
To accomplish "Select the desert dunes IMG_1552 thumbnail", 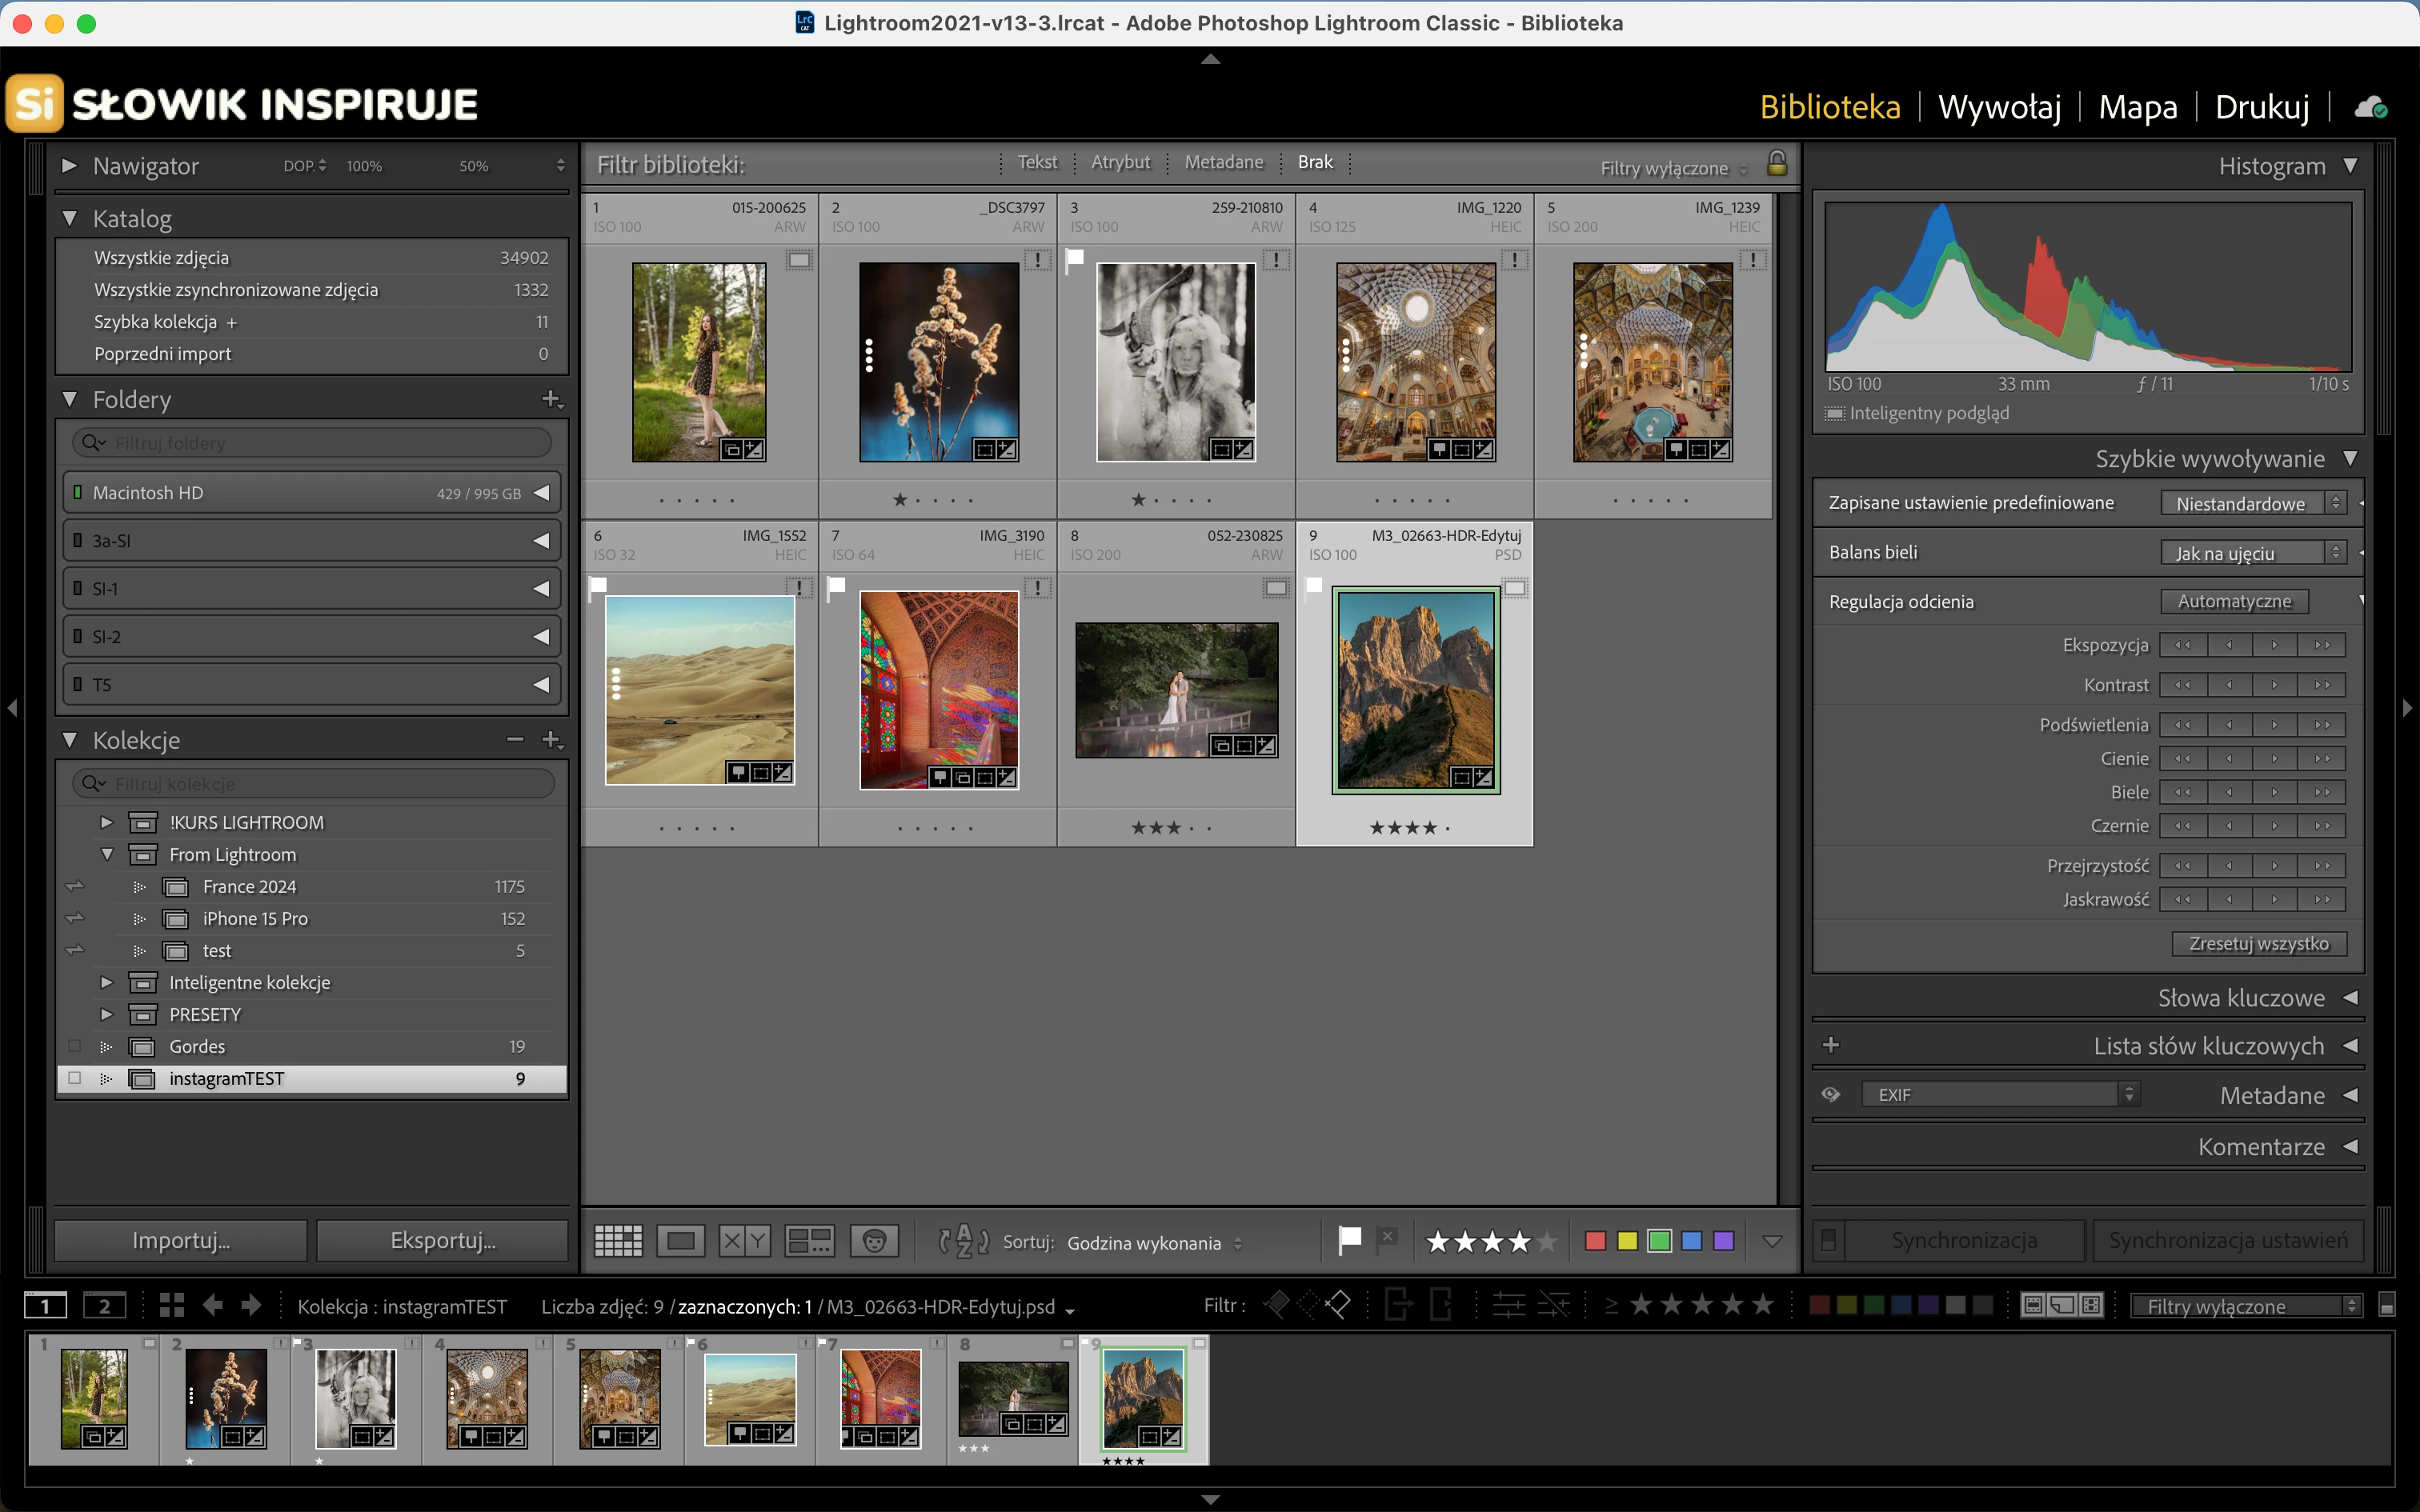I will [x=699, y=690].
